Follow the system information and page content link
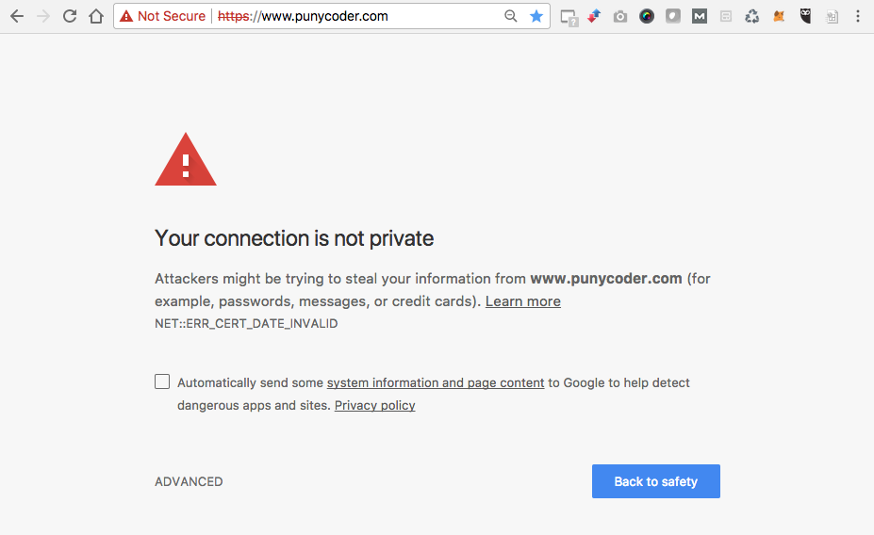 [x=436, y=382]
